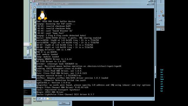188x106 pixels.
Task: Click 'fb0: VESA VGA frame buffer device' line
Action: pyautogui.click(x=56, y=21)
